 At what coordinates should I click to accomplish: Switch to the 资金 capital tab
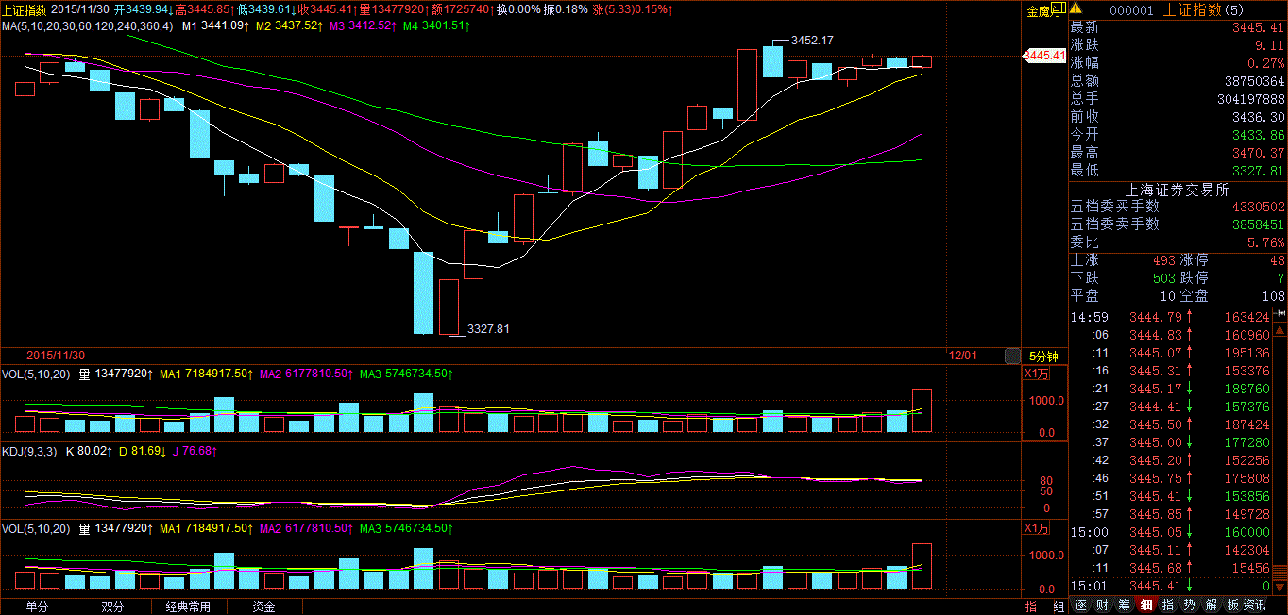tap(263, 607)
